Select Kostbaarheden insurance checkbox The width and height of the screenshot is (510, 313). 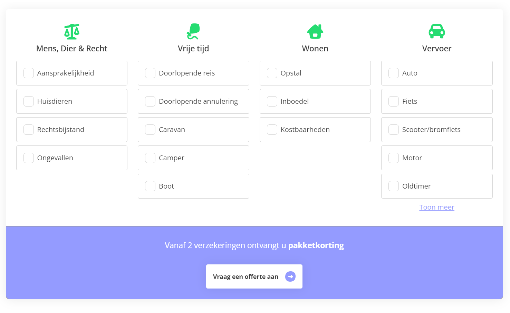[272, 130]
